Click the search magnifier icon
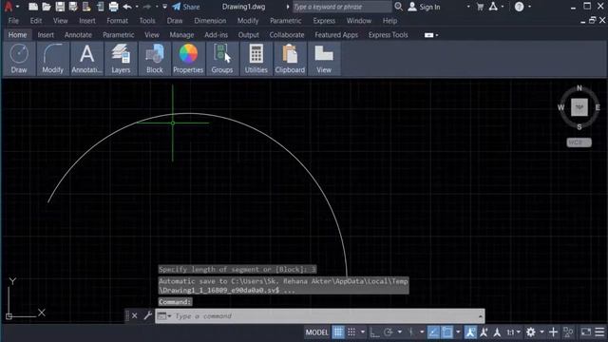The height and width of the screenshot is (342, 608). 398,7
